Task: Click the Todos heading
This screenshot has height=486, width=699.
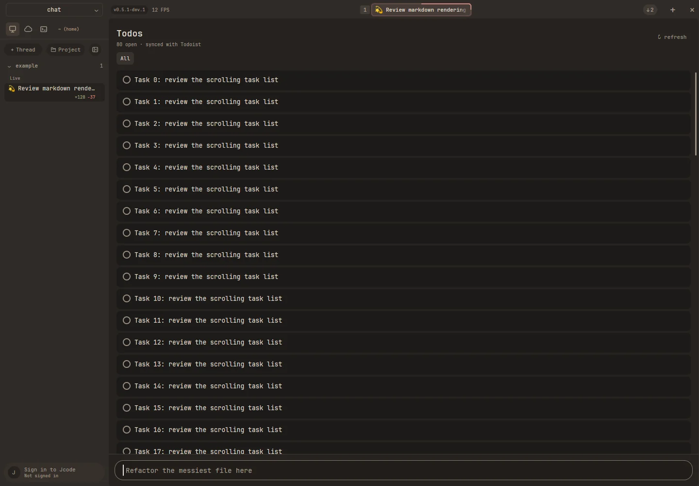Action: pos(130,34)
